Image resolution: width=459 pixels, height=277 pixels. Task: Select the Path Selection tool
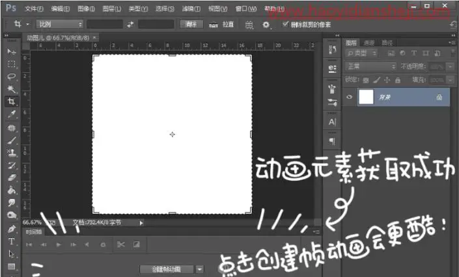click(x=12, y=254)
